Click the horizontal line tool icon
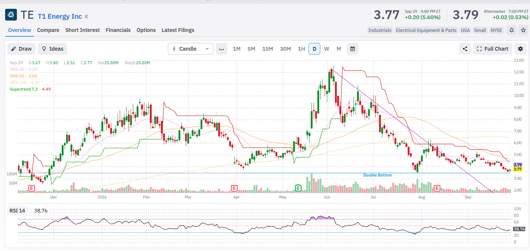 pyautogui.click(x=221, y=49)
